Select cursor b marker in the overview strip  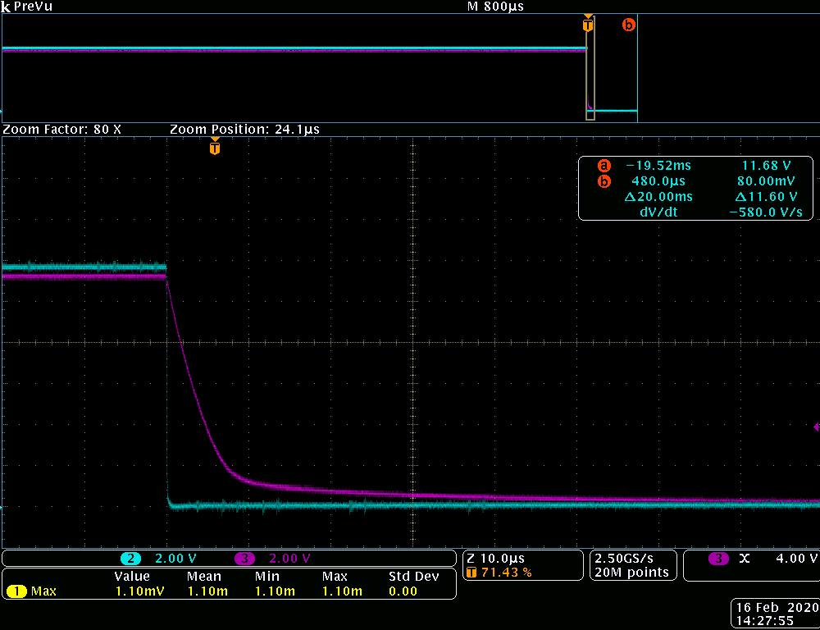(x=629, y=25)
